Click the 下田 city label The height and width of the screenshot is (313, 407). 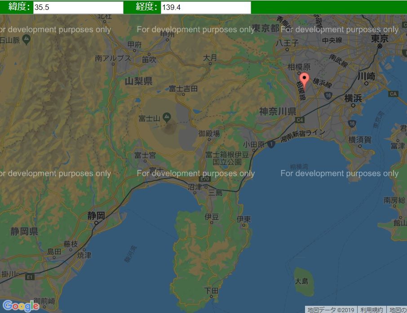(211, 291)
